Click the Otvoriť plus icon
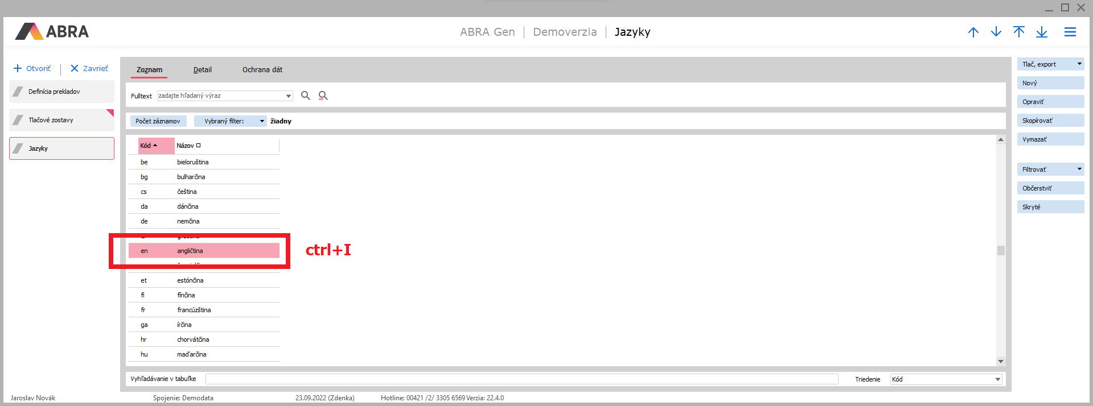 click(18, 68)
